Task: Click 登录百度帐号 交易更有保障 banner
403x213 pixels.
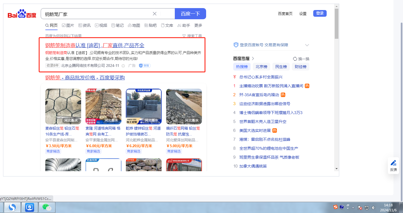Action: point(264,45)
